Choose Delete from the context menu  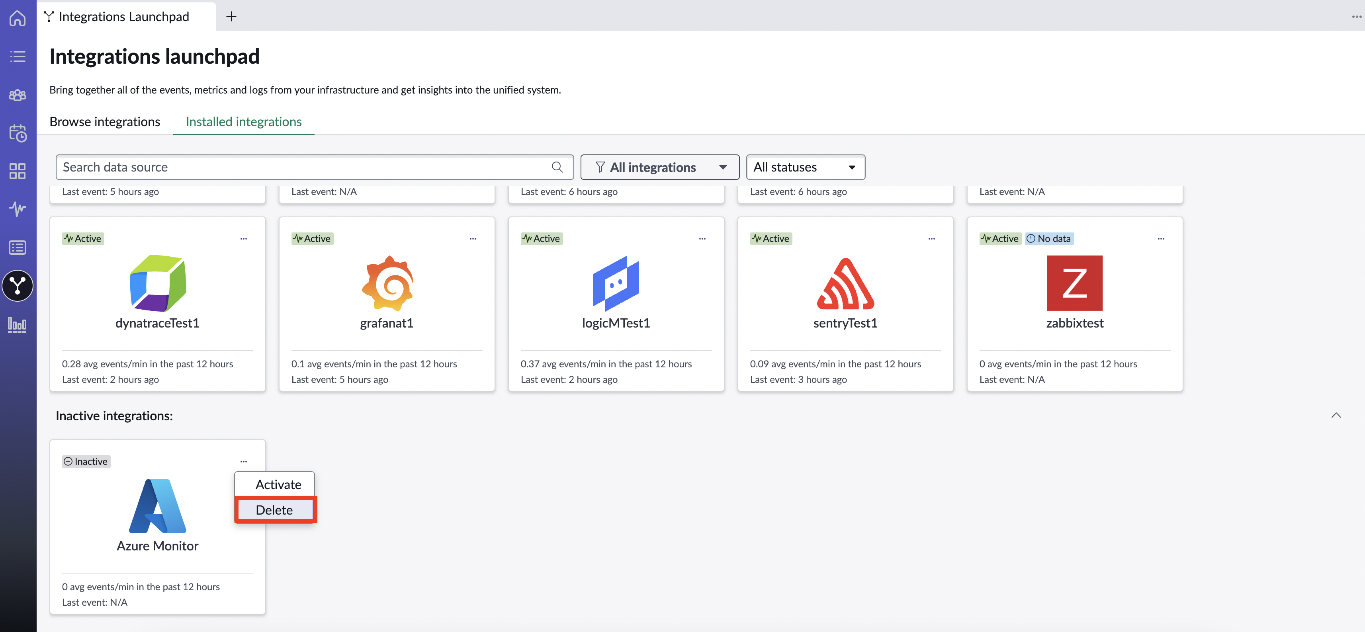(x=274, y=510)
